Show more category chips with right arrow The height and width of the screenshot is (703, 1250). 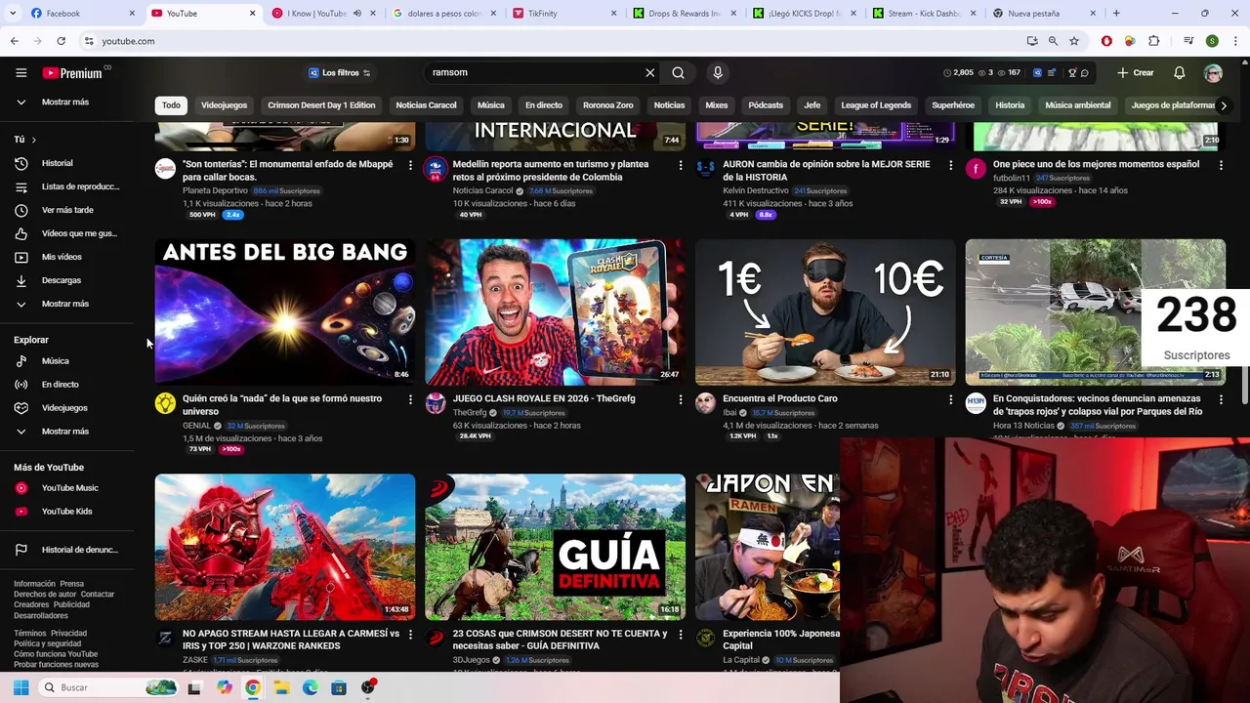pyautogui.click(x=1223, y=105)
